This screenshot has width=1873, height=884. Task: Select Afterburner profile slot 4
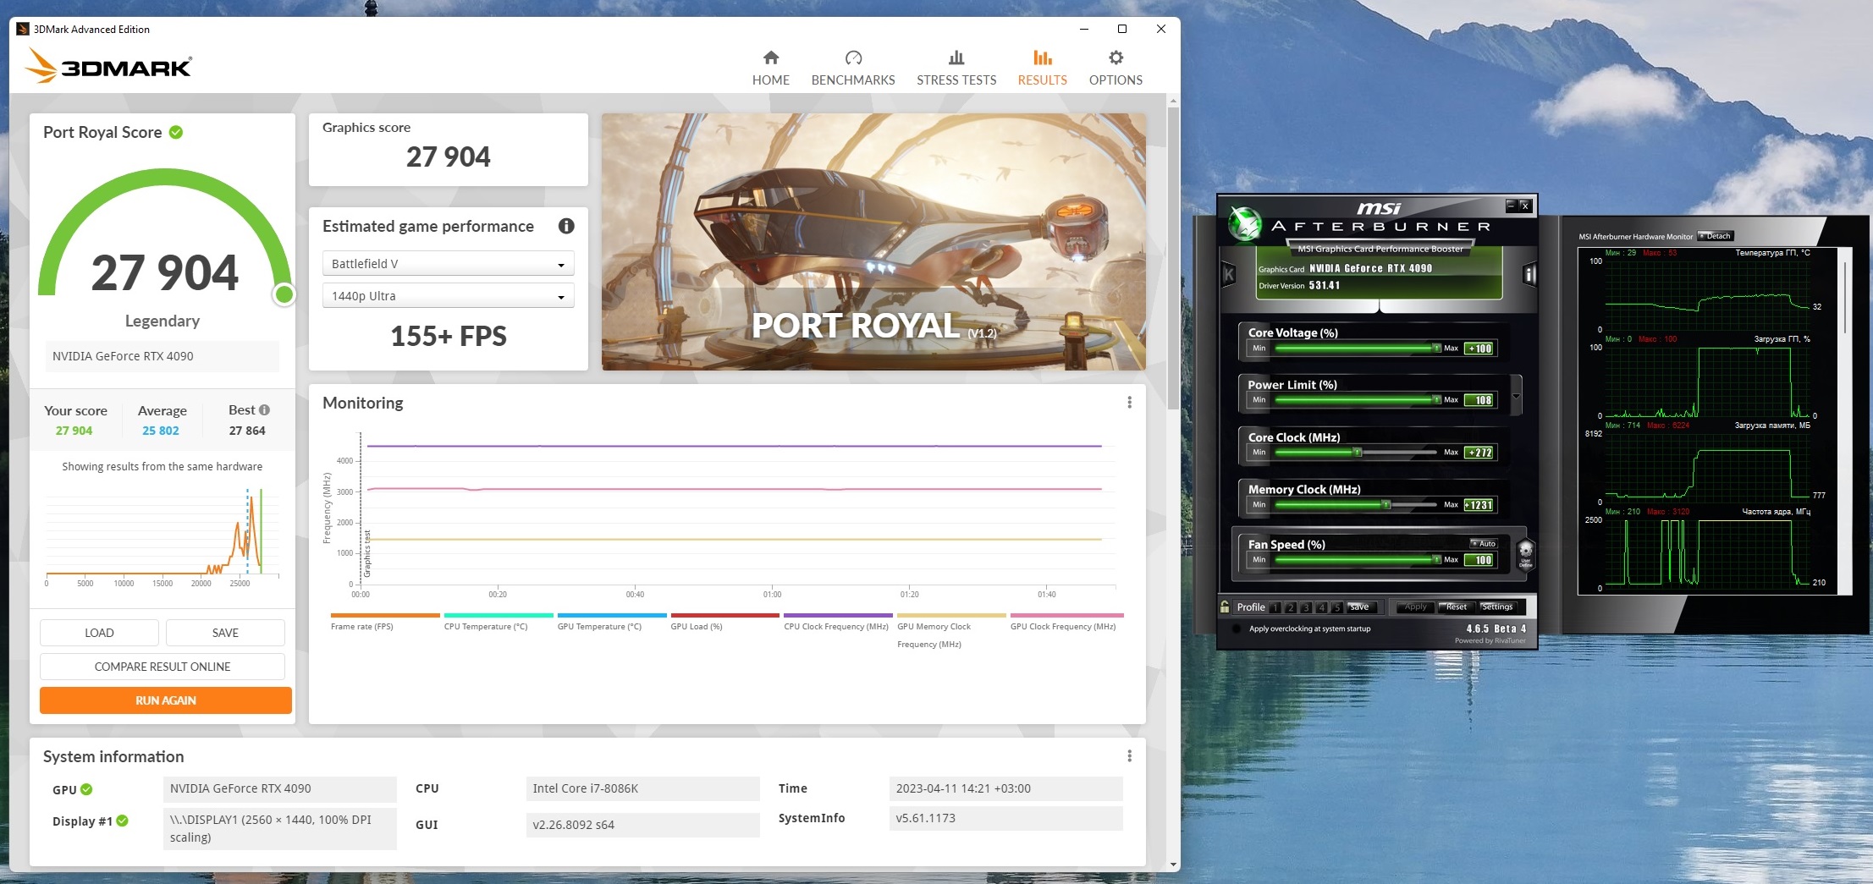[x=1321, y=607]
